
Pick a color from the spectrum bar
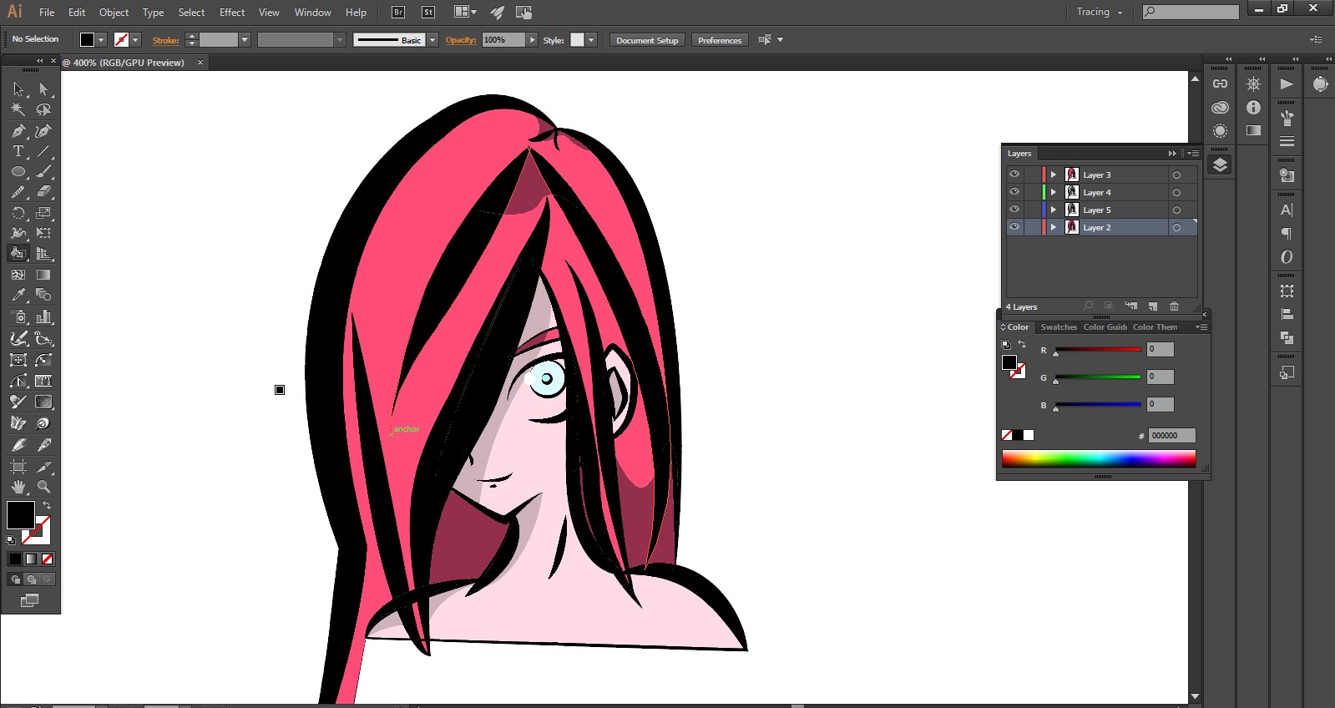(1099, 458)
